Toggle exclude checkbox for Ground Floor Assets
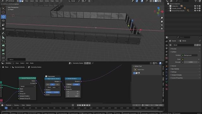202x114 pixels. (195, 11)
